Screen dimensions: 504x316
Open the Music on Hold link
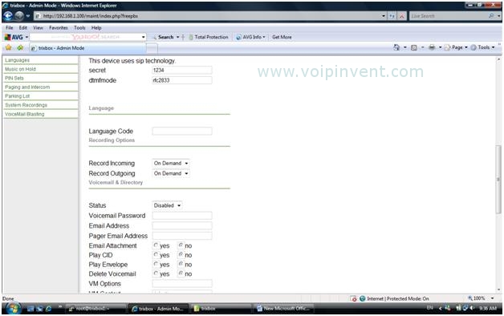pos(20,69)
